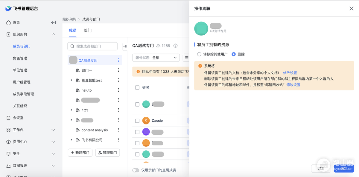Click the home icon next to 首页
359x177 pixels.
pyautogui.click(x=8, y=22)
